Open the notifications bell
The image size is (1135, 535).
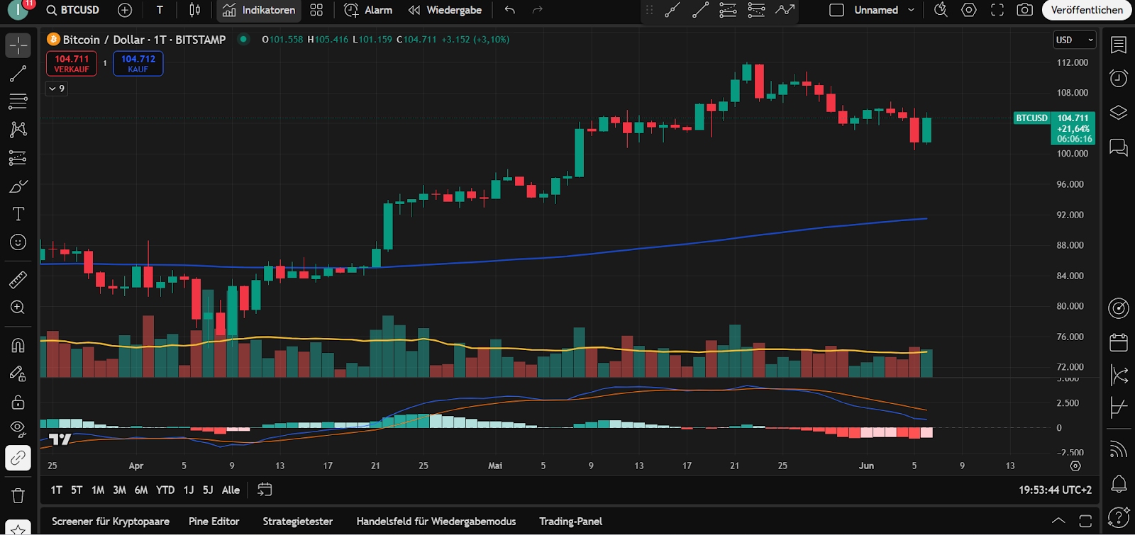[x=1119, y=484]
